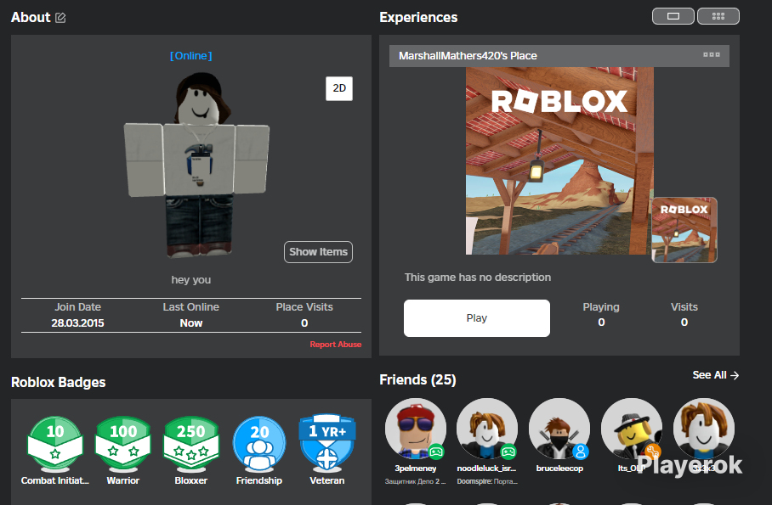The image size is (772, 505).
Task: Play MarshallMathers420's Place
Action: [x=477, y=318]
